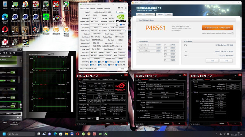Open the ASRock Timing Configurator shortcut
245x137 pixels.
(x=46, y=6)
